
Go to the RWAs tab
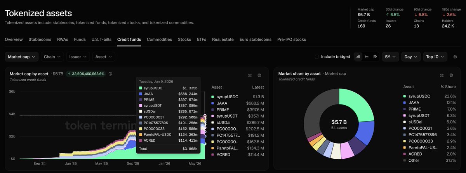63,39
